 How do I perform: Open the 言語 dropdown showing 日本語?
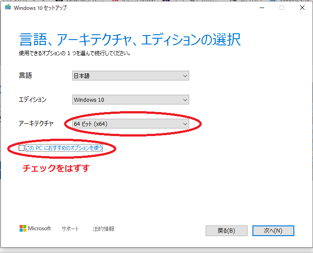click(x=130, y=76)
